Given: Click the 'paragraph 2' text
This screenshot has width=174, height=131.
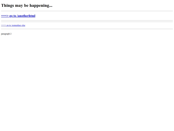Looking at the screenshot, I should [6, 34].
